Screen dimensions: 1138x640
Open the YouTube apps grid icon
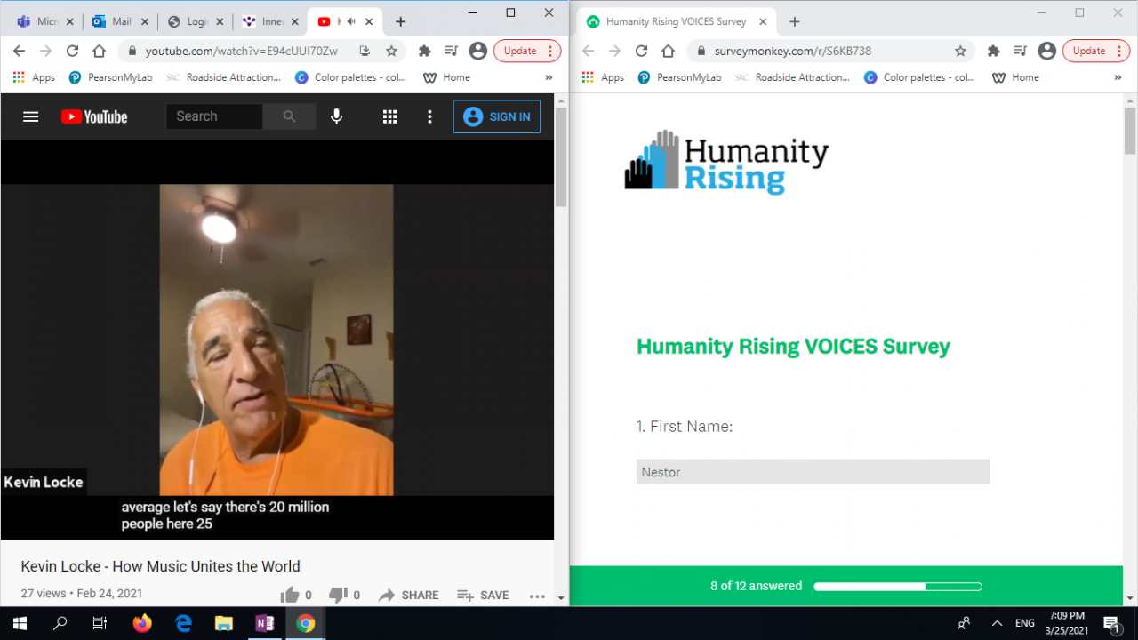389,116
